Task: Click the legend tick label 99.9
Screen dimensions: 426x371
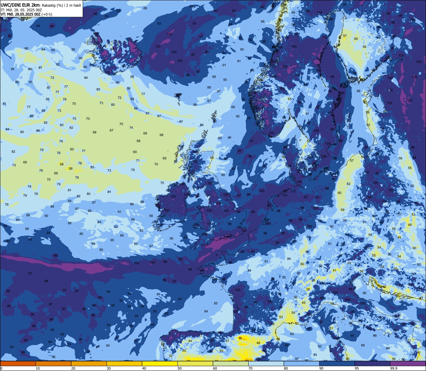Action: (394, 368)
